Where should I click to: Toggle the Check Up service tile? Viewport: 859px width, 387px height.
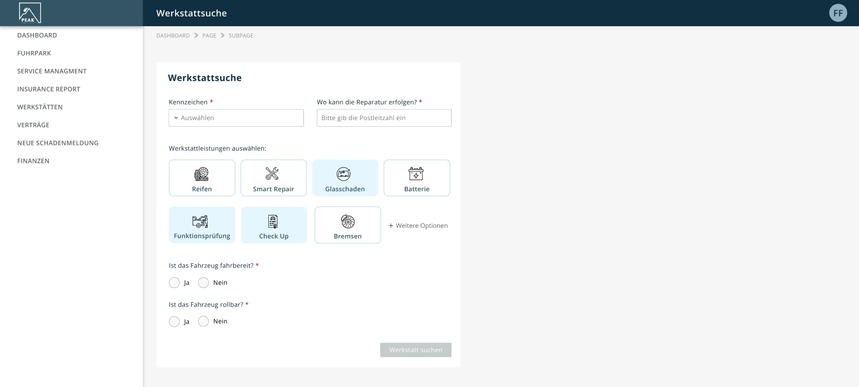273,225
